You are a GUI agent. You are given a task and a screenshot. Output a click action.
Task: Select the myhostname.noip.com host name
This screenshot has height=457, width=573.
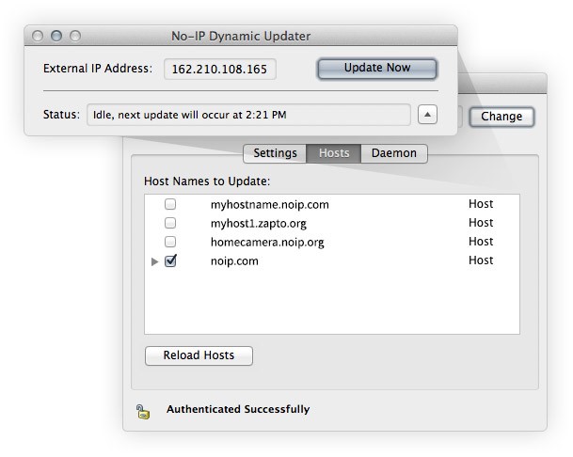[x=270, y=205]
